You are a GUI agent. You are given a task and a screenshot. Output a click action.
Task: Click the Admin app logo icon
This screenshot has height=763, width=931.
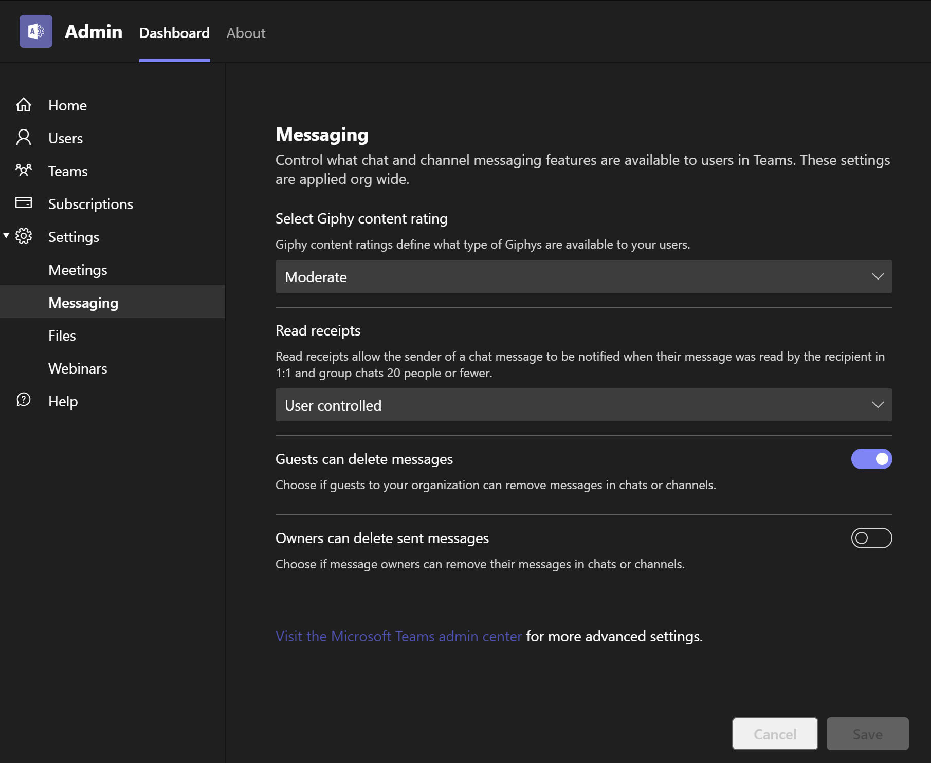pyautogui.click(x=35, y=31)
